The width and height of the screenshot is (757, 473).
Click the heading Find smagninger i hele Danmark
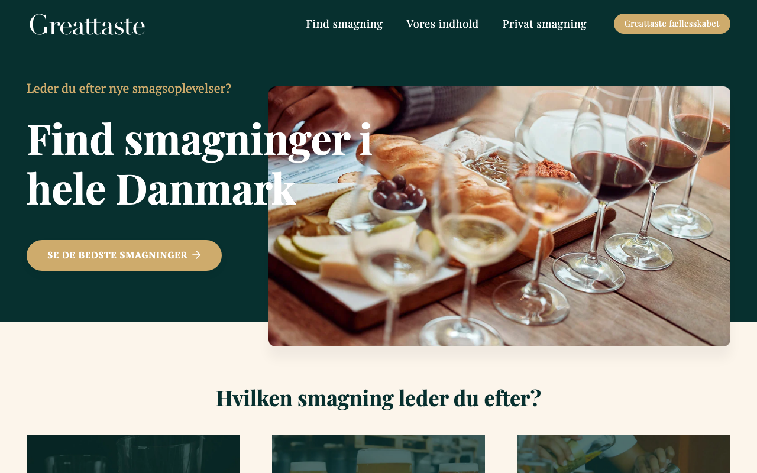click(x=199, y=163)
